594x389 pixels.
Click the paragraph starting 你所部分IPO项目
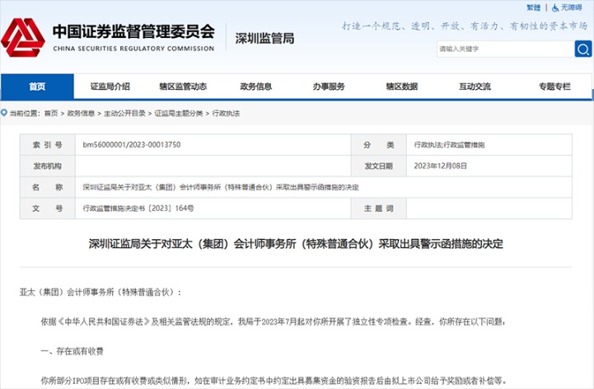(x=274, y=381)
